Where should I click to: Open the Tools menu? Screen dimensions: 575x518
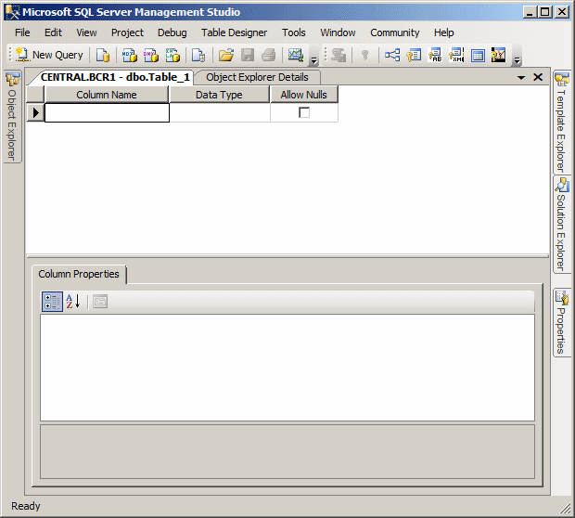pyautogui.click(x=293, y=32)
